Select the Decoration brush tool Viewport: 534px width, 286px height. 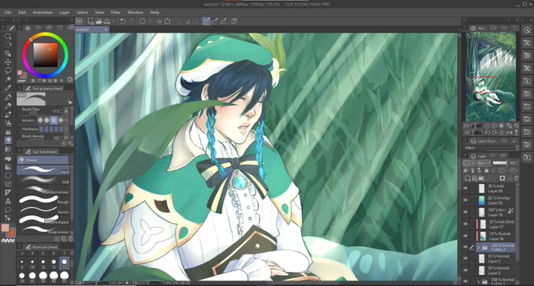[8, 132]
